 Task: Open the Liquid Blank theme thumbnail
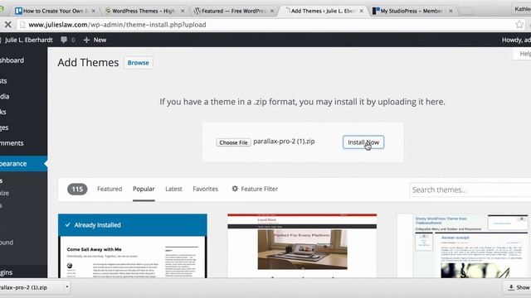pos(302,246)
